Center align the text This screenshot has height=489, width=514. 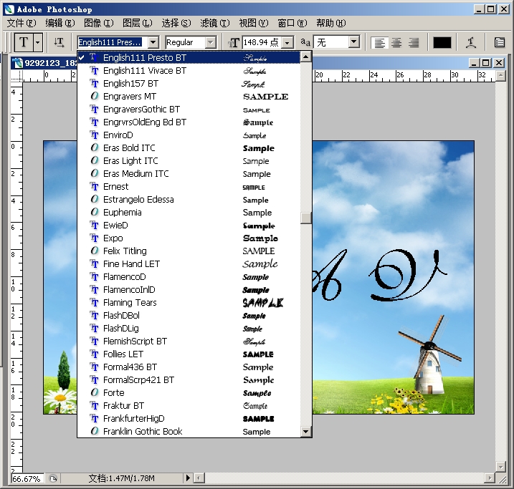click(396, 42)
